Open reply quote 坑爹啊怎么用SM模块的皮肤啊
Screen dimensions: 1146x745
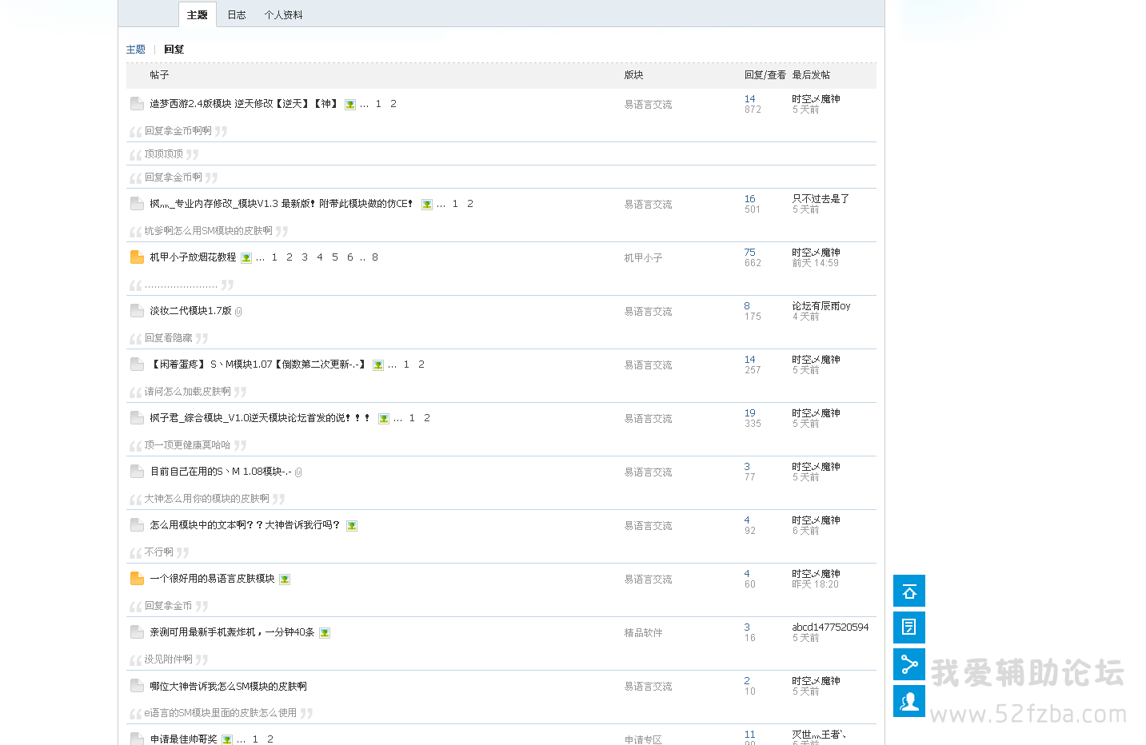[208, 231]
